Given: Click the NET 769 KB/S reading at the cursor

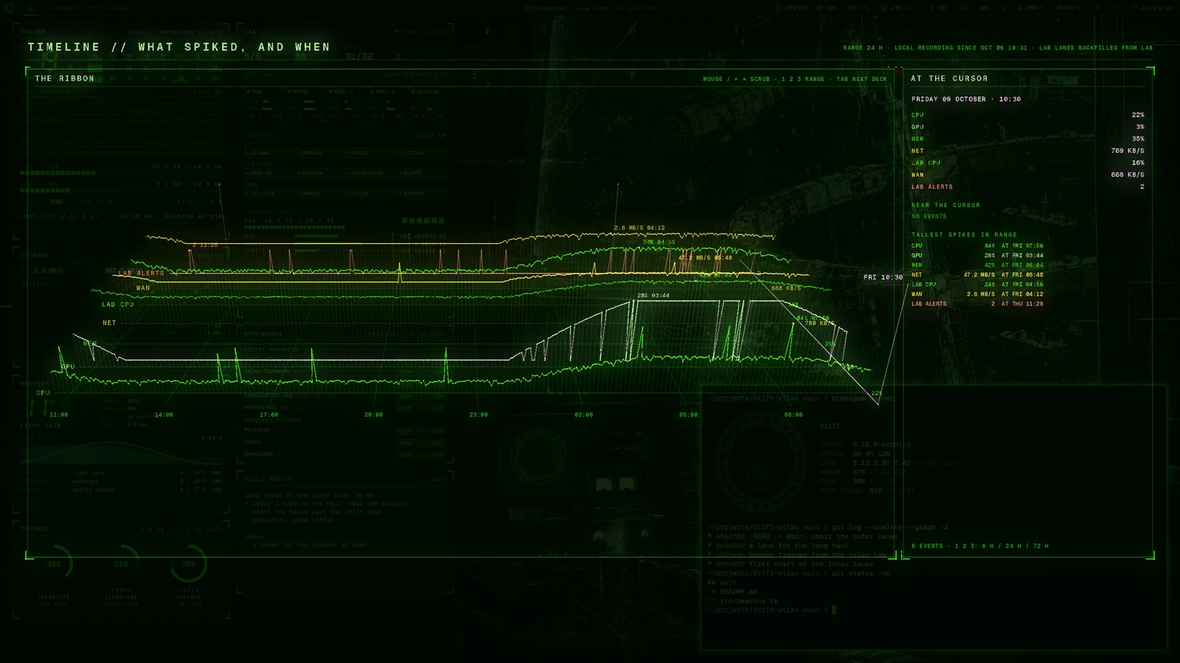Looking at the screenshot, I should pos(1028,150).
